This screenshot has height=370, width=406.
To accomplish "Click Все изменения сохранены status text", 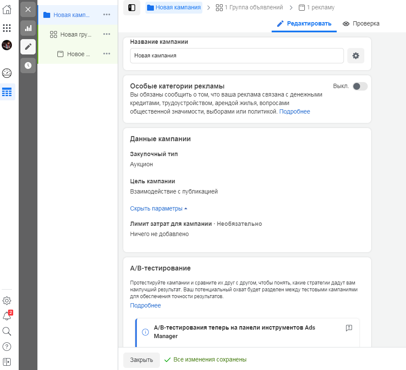I will click(x=210, y=360).
